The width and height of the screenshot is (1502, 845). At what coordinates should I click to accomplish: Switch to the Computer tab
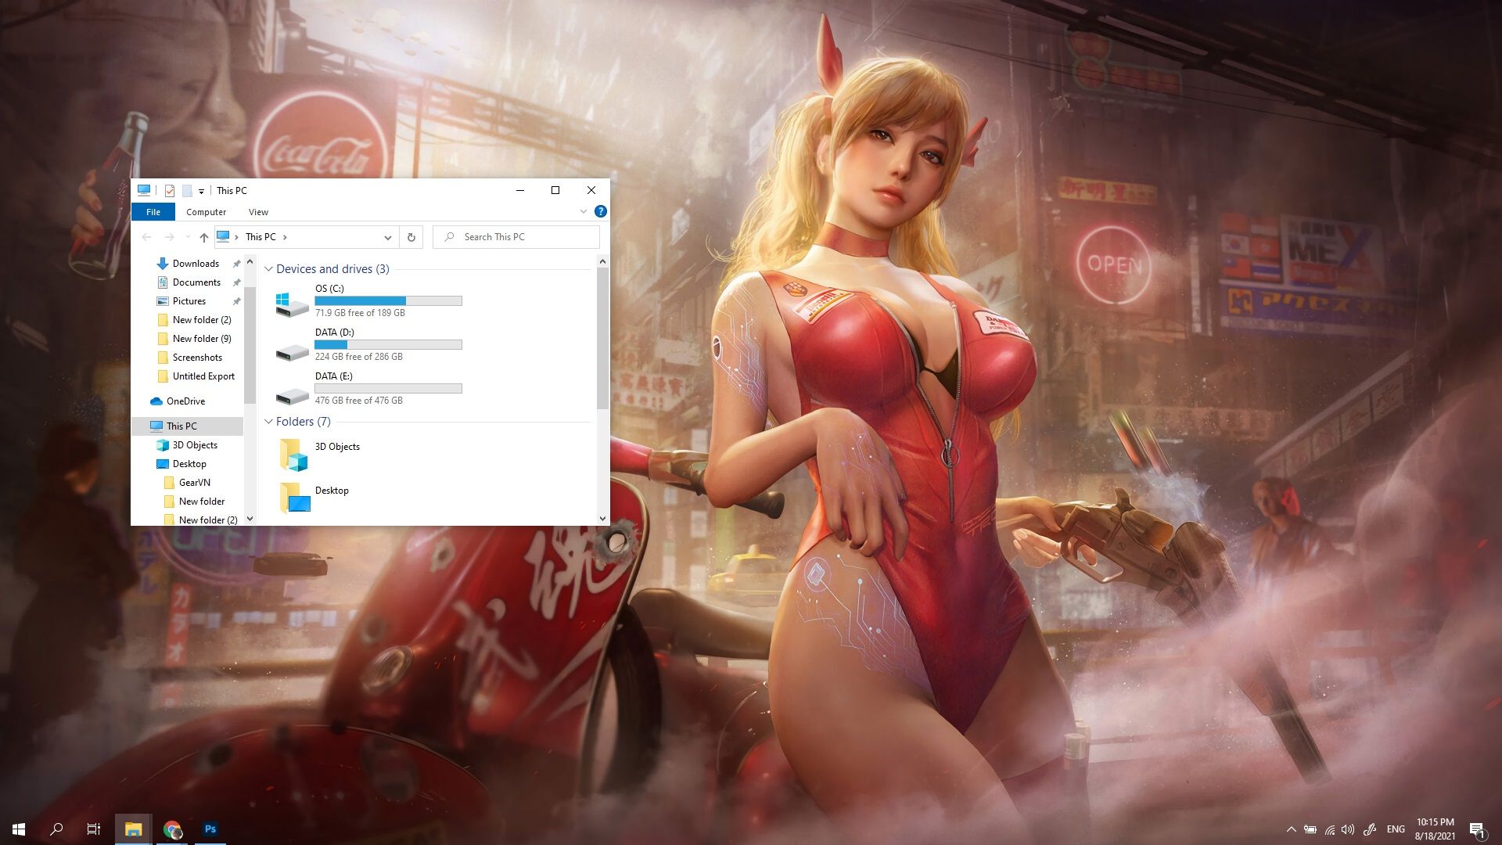click(205, 211)
